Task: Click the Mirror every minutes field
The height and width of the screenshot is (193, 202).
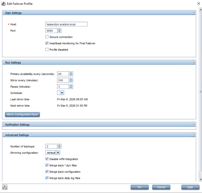Action: point(63,80)
